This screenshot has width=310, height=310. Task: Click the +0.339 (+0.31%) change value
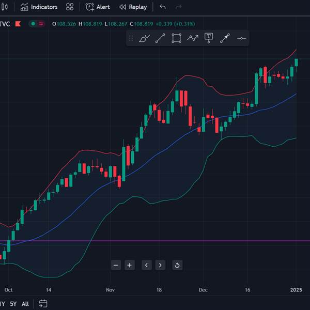click(175, 24)
